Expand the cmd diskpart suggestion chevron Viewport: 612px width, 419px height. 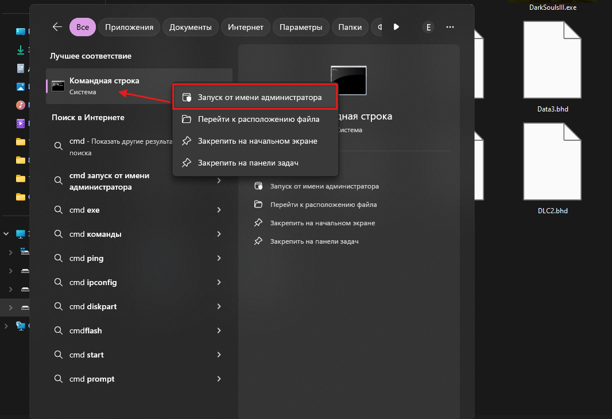click(x=219, y=306)
